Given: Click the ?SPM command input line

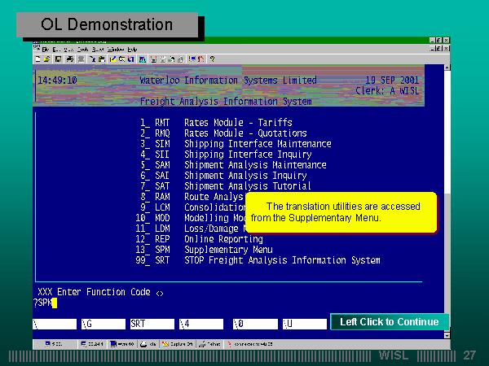Looking at the screenshot, I should pos(45,303).
